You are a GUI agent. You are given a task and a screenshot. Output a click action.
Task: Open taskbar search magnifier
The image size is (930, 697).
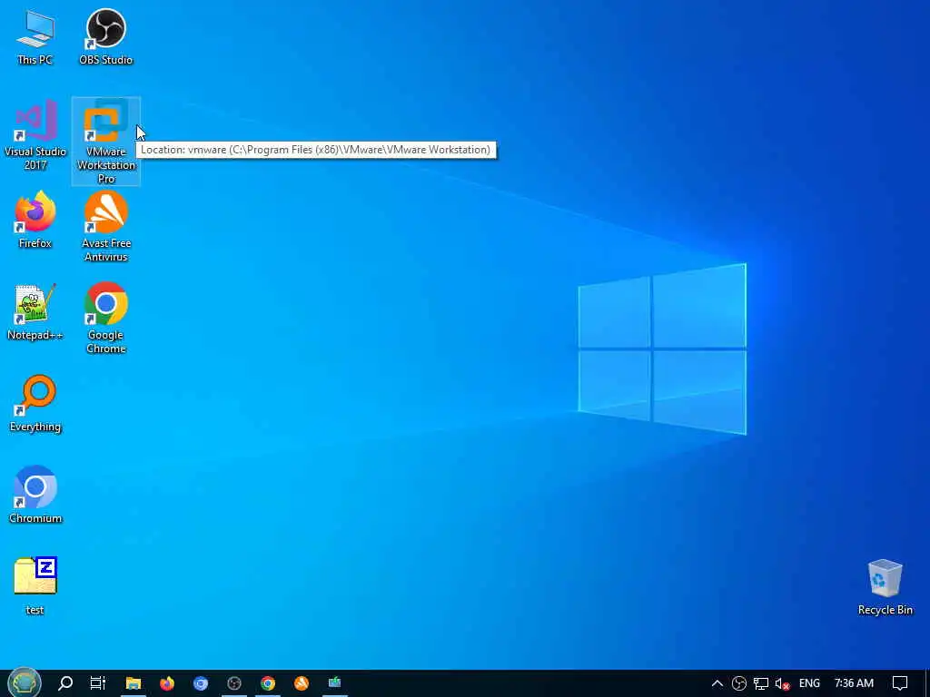click(65, 683)
